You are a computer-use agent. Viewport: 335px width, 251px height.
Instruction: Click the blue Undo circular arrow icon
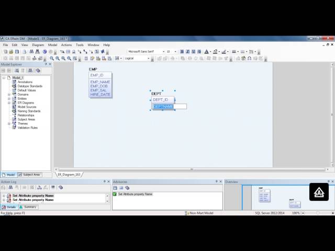tap(44, 52)
